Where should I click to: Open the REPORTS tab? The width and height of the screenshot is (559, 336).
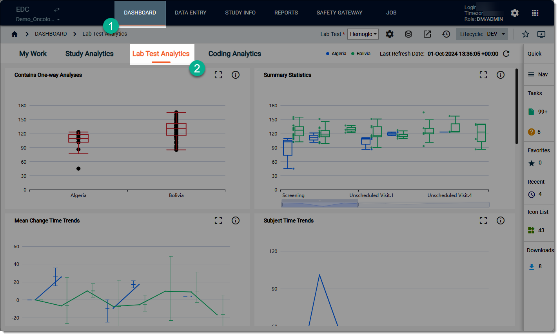(286, 13)
